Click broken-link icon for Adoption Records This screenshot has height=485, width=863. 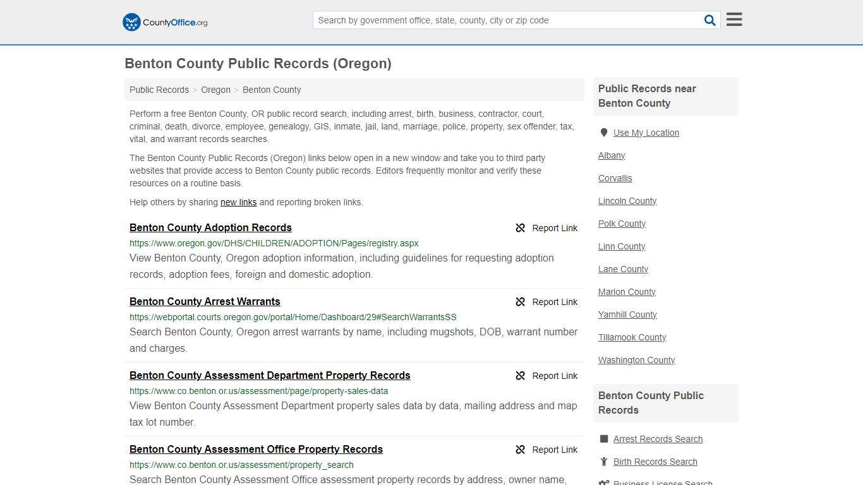point(521,228)
